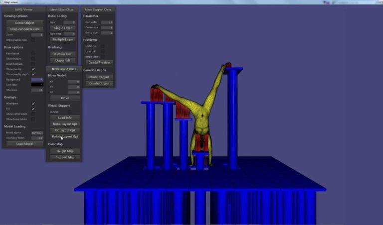Show the Height Map color map
The width and height of the screenshot is (383, 225).
coord(64,151)
